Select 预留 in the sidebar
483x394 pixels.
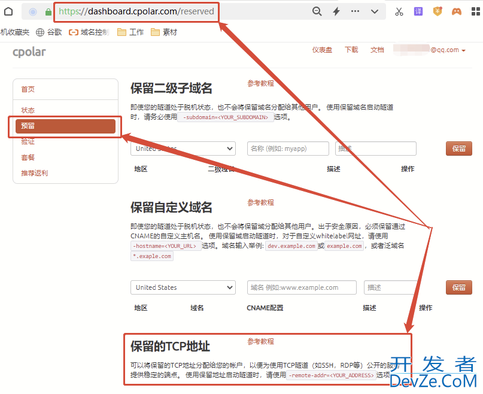click(65, 126)
